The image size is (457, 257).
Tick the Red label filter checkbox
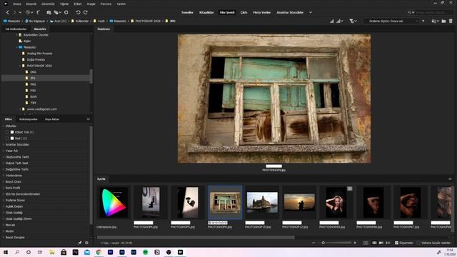(x=7, y=138)
